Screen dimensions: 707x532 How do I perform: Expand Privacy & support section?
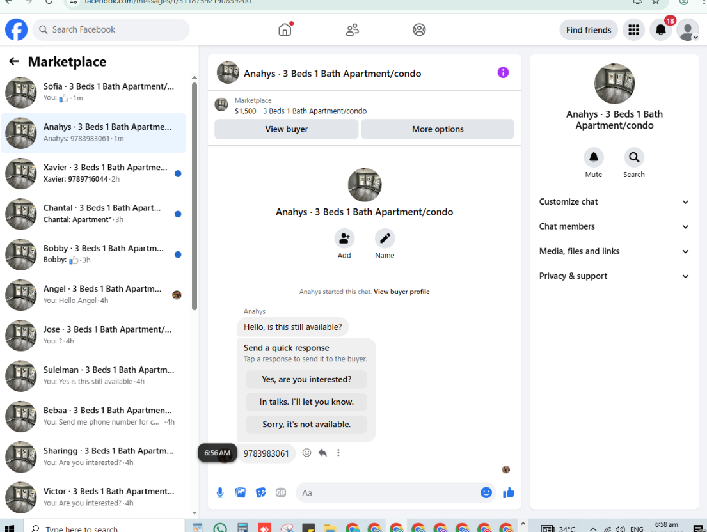(614, 276)
